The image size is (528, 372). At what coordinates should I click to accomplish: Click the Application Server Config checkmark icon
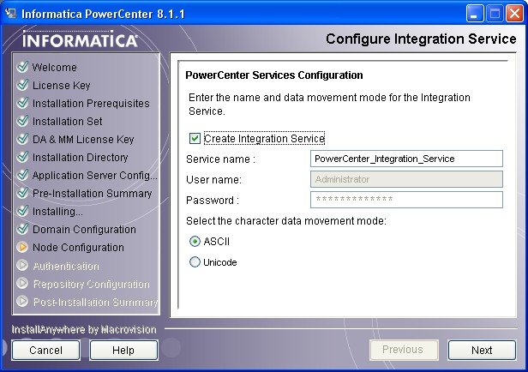point(22,175)
